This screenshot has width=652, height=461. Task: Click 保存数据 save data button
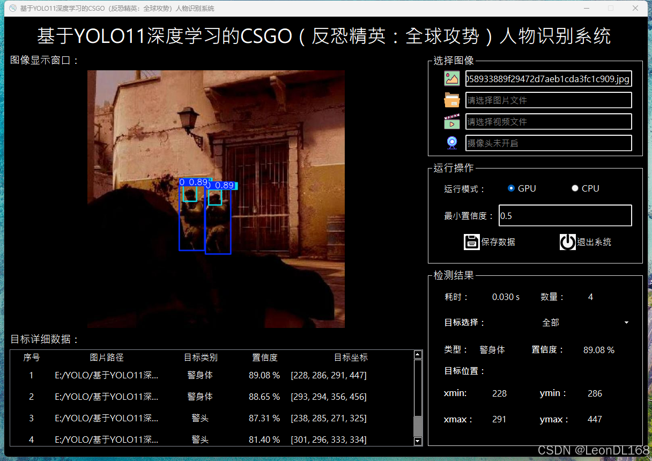(x=490, y=242)
